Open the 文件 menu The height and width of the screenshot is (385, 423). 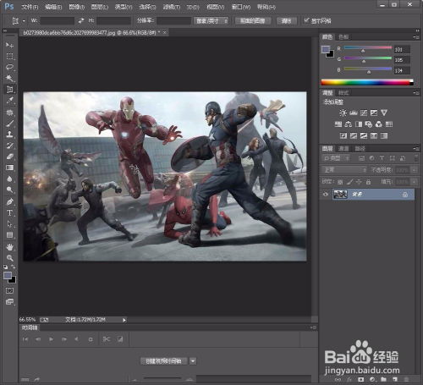[30, 7]
